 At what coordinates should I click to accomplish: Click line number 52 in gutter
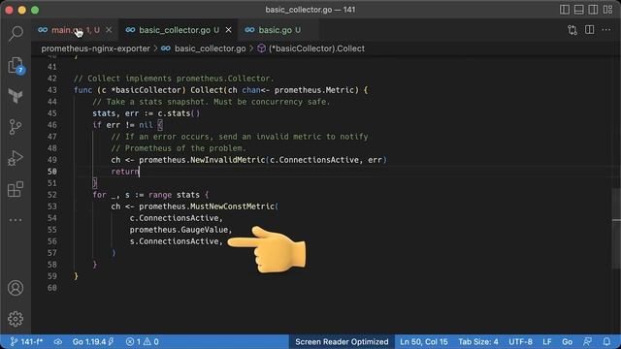(x=52, y=195)
